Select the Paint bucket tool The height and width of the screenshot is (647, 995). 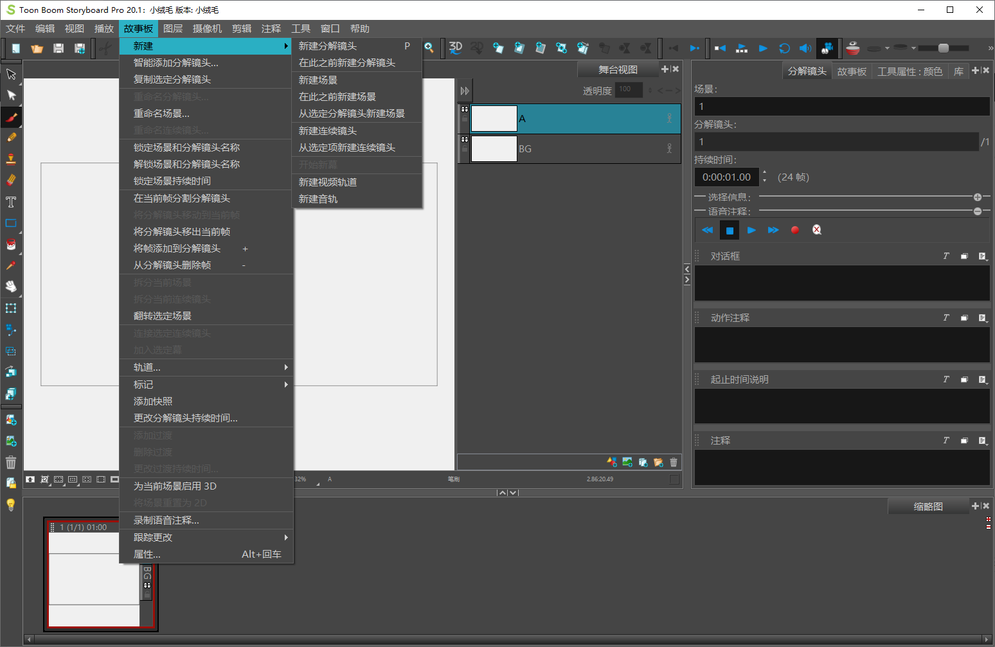(11, 244)
